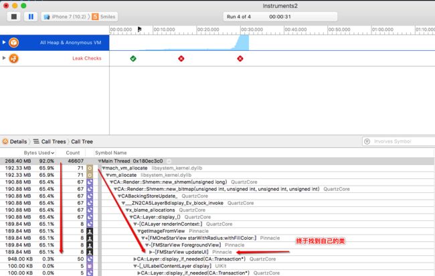
Task: Click the 268.40 MB bytes used value
Action: [x=18, y=161]
